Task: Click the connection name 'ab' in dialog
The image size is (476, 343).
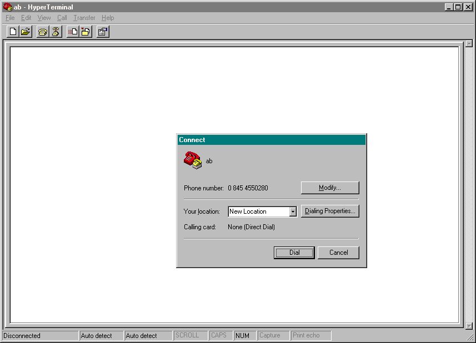Action: (x=209, y=161)
